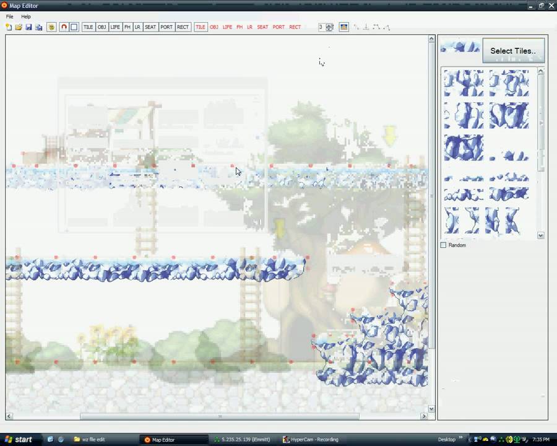Click yellow portal arrow on tree trunk
557x446 pixels.
tap(280, 227)
